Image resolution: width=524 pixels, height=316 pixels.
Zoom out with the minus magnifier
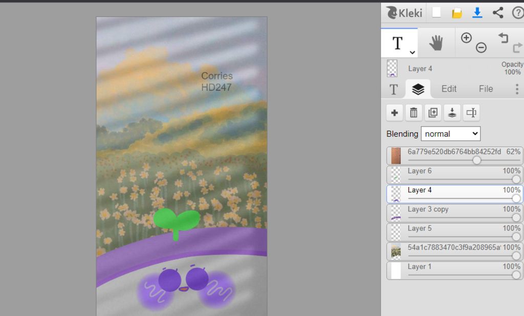[481, 47]
